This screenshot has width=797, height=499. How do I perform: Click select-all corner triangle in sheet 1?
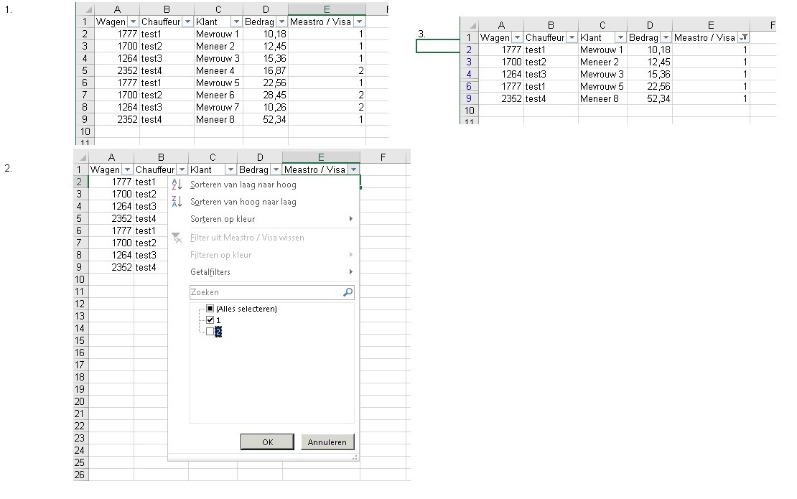tap(88, 9)
